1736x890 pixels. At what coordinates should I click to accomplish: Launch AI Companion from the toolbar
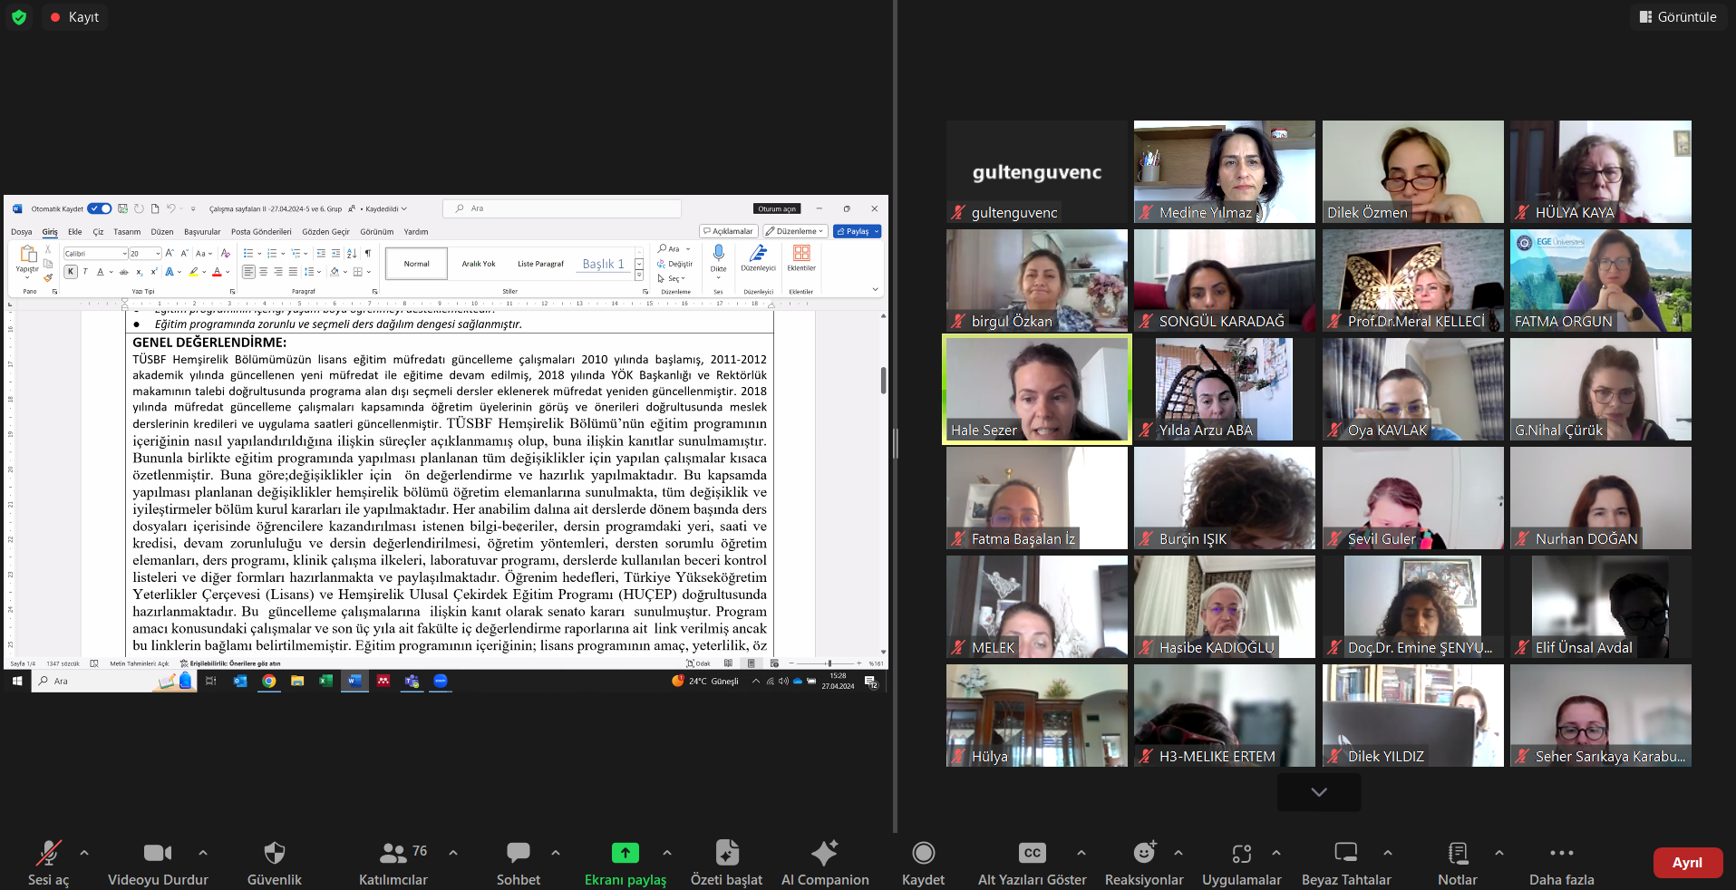824,862
